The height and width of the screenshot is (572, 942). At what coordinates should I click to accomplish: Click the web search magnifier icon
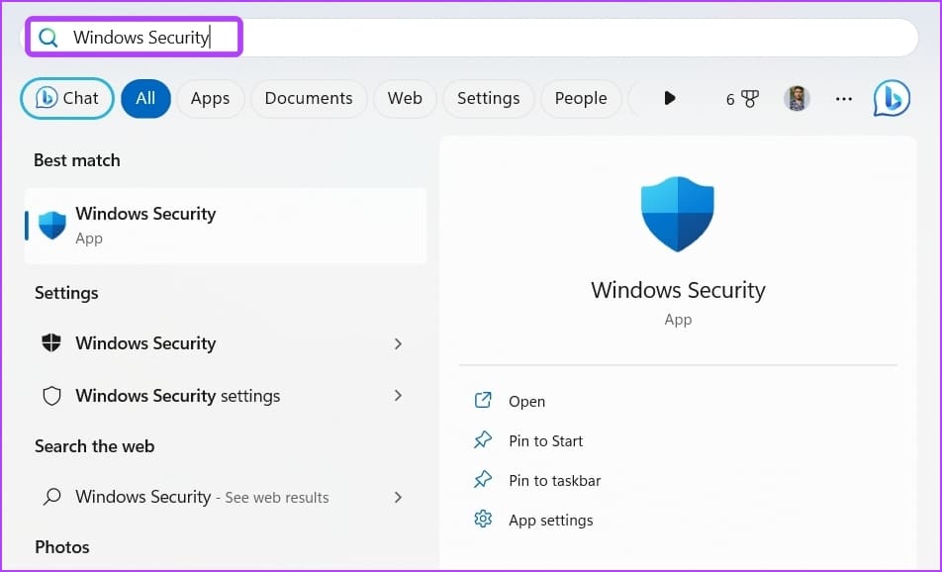52,497
